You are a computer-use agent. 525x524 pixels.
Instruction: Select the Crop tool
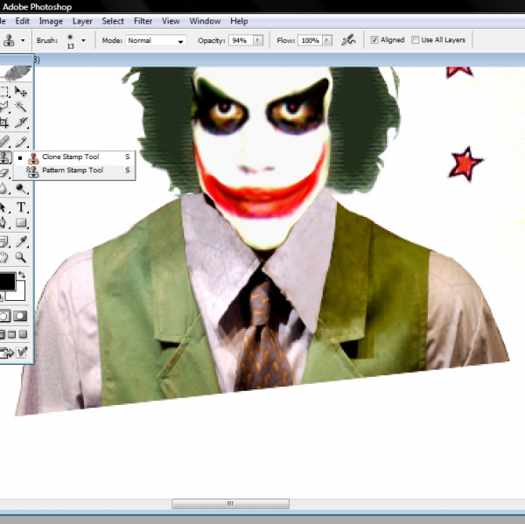pos(4,122)
